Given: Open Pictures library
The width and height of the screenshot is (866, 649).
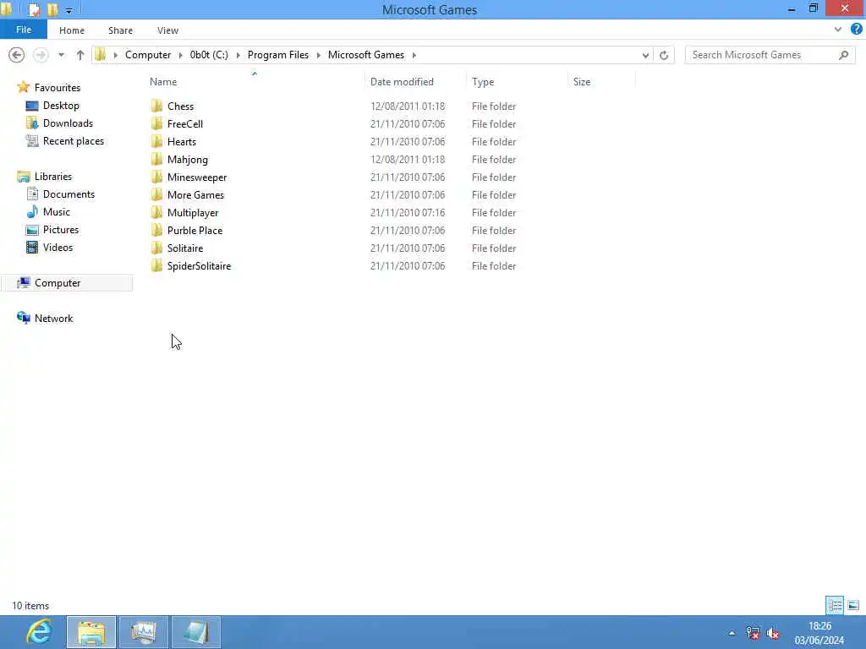Looking at the screenshot, I should 61,230.
